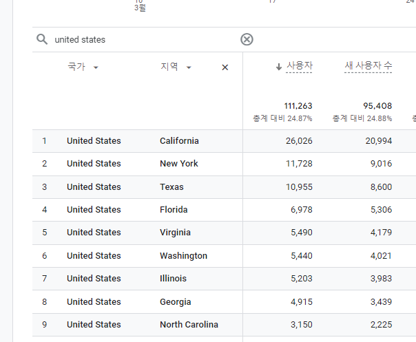This screenshot has height=342, width=416.
Task: Select the Virginia region cell
Action: tap(175, 233)
